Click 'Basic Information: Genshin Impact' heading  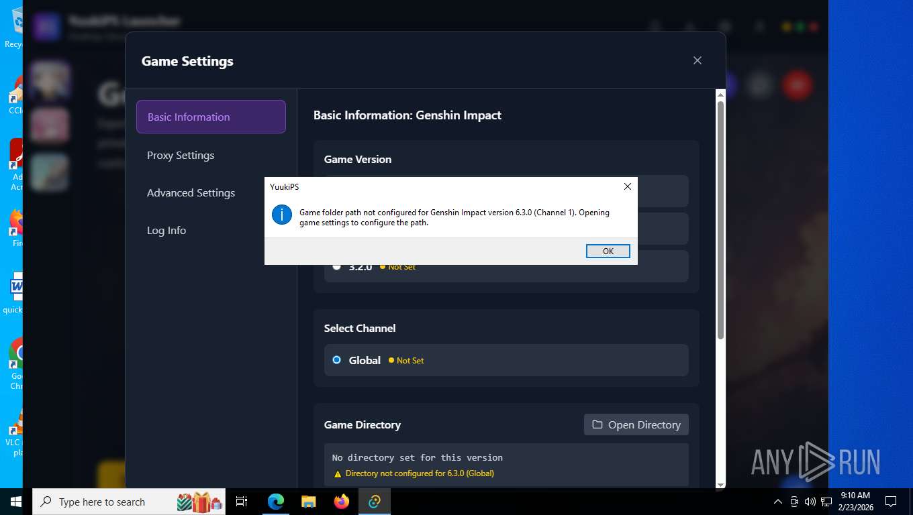tap(407, 115)
